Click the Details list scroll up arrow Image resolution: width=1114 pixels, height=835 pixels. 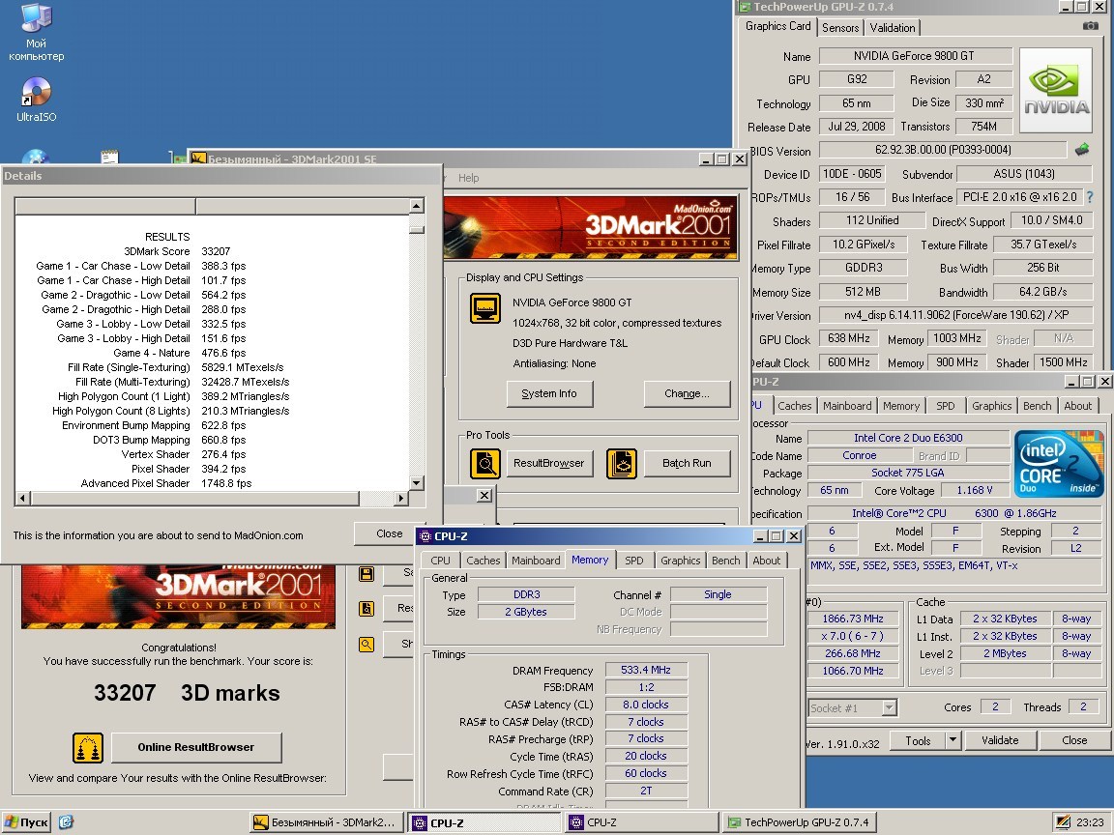pos(417,206)
